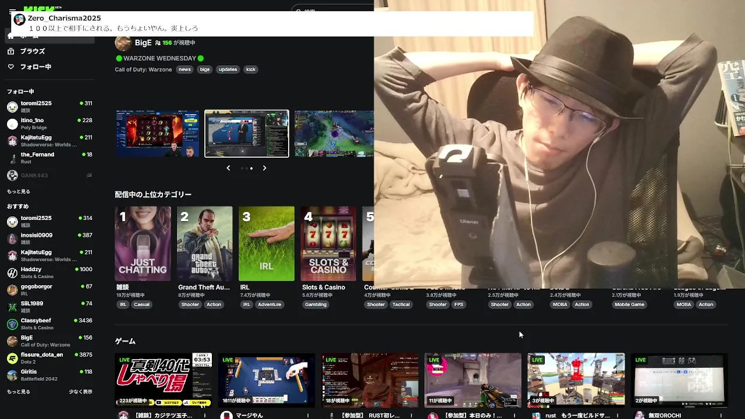Click Mobile Game tag
Viewport: 745px width, 419px height.
click(629, 304)
